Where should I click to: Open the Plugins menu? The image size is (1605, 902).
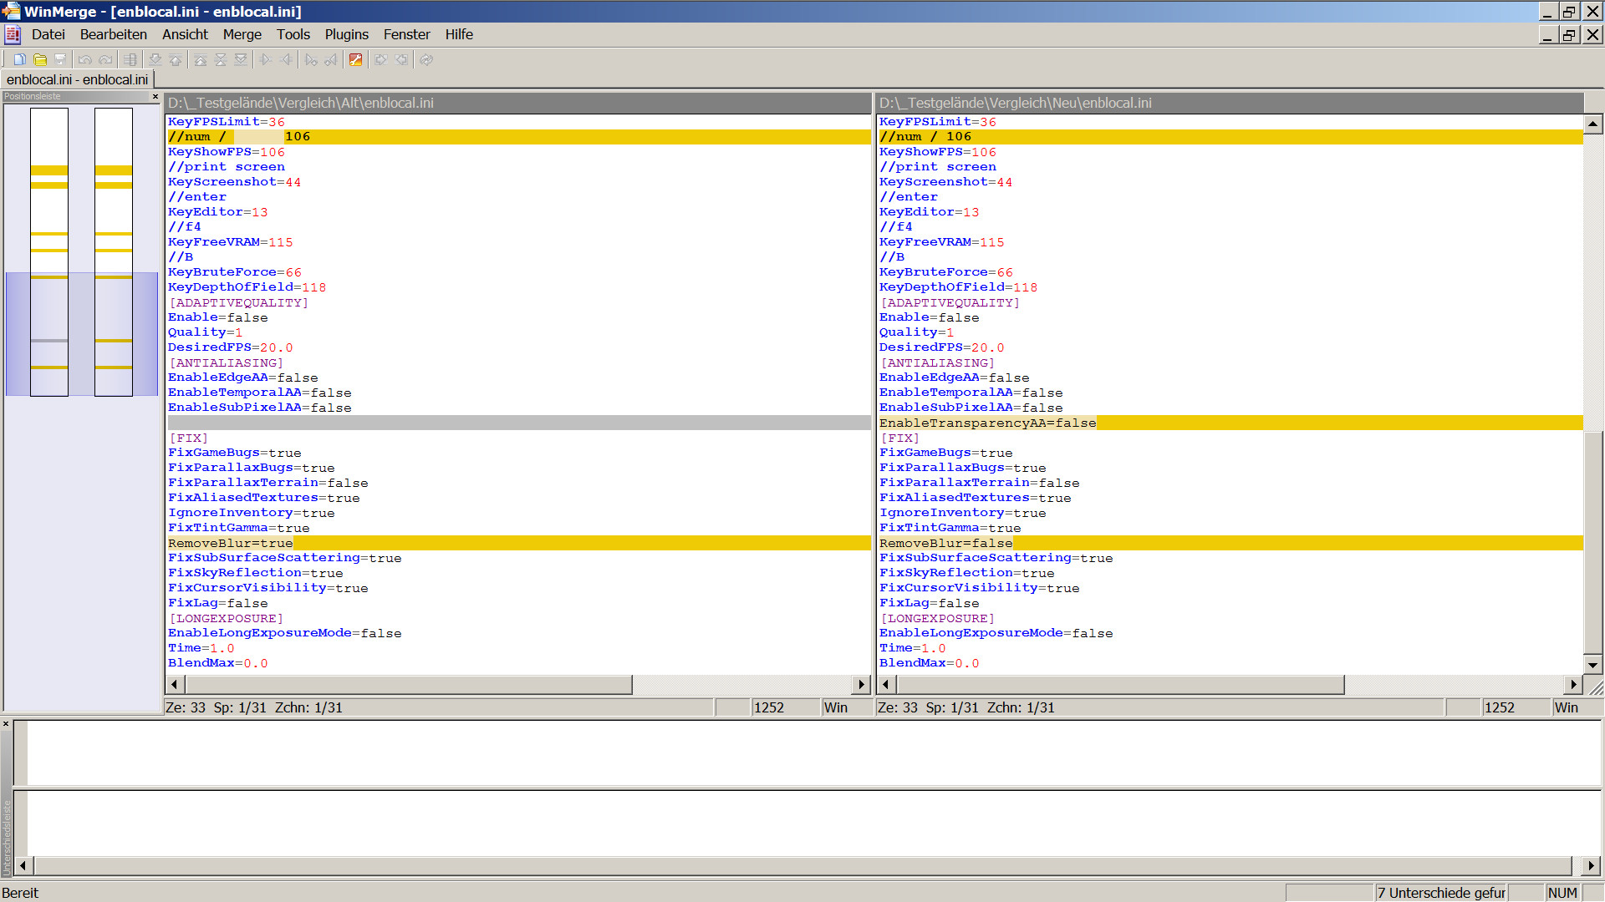tap(346, 34)
